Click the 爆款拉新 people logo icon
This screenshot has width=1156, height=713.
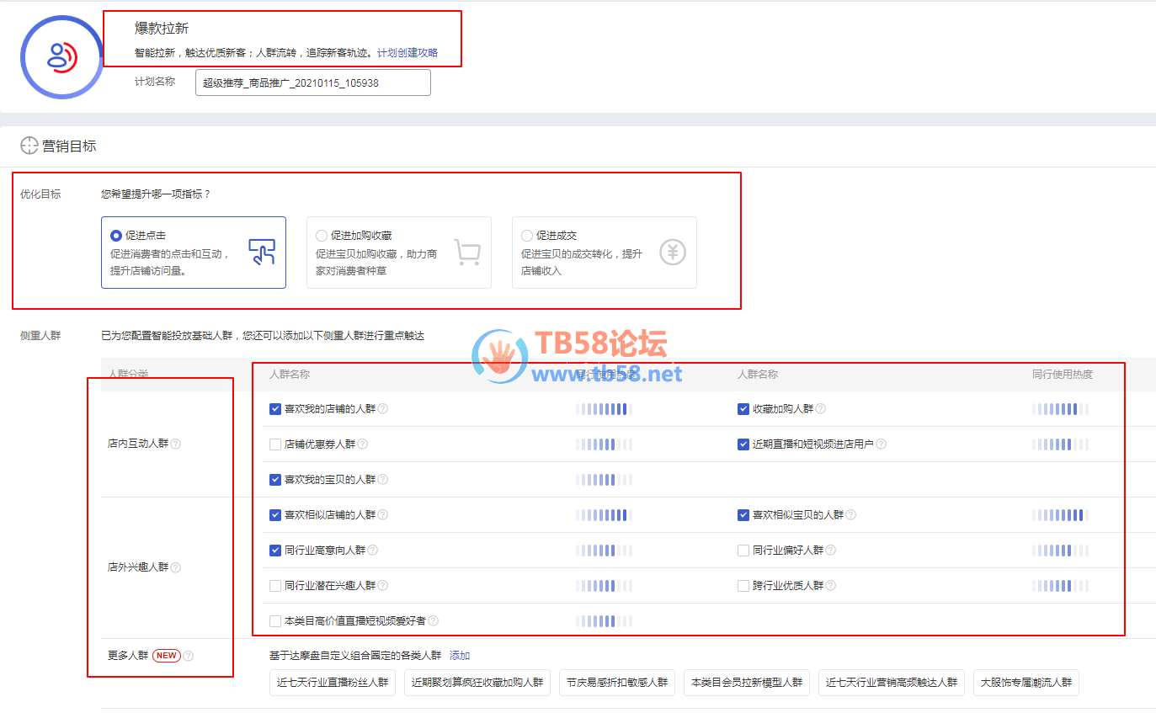pos(61,56)
